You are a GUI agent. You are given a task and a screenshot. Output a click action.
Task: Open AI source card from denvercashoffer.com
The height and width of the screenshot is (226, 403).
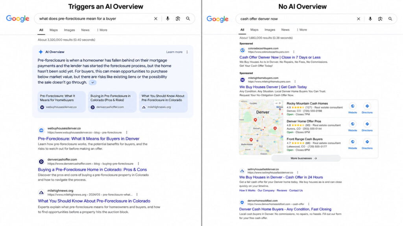[x=112, y=102]
